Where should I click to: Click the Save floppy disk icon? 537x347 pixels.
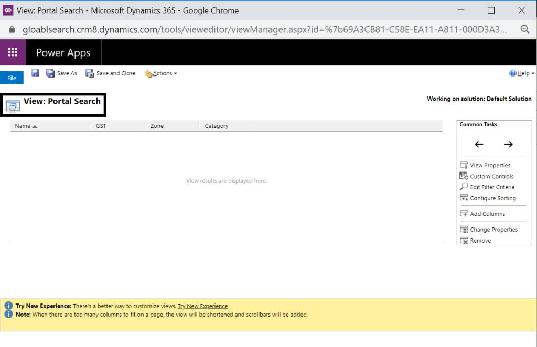(35, 73)
